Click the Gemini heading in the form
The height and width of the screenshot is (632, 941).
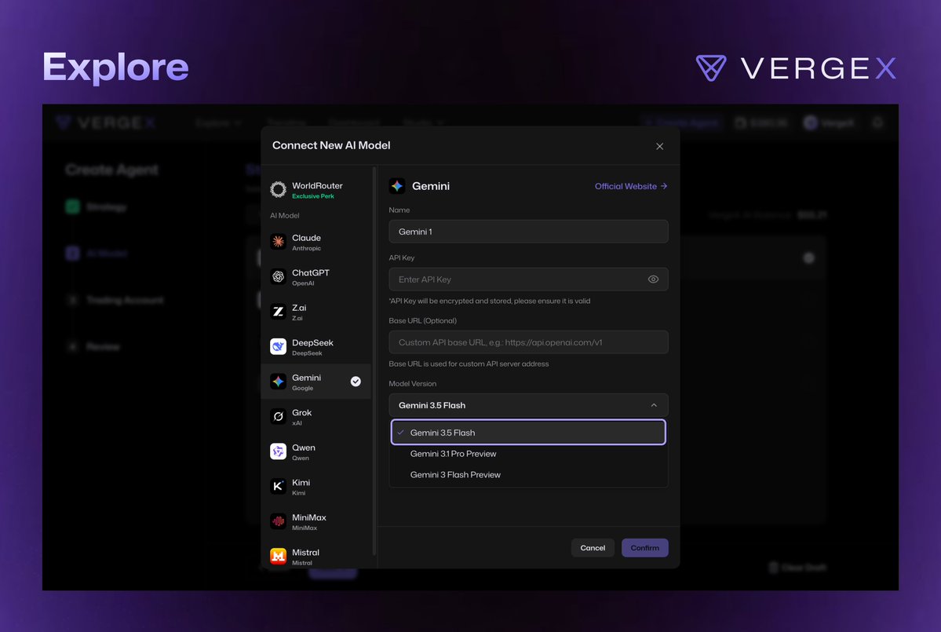click(431, 186)
